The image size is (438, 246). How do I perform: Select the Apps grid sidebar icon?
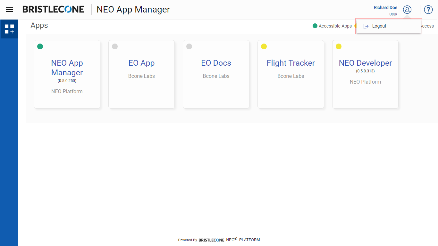coord(9,29)
